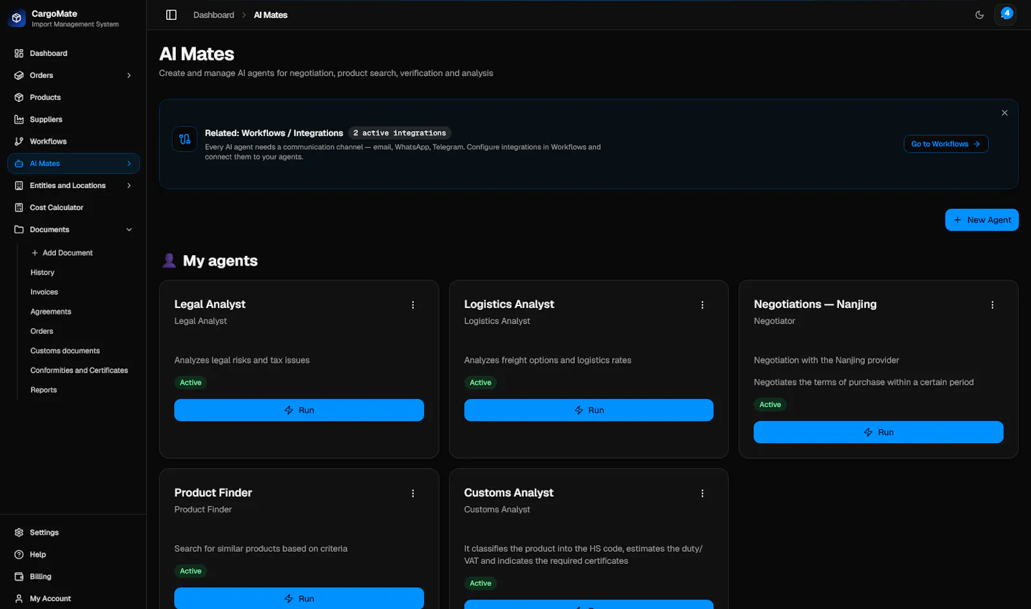Click the Negotiations — Nanjing card title
Screen dimensions: 1031x609
[815, 304]
